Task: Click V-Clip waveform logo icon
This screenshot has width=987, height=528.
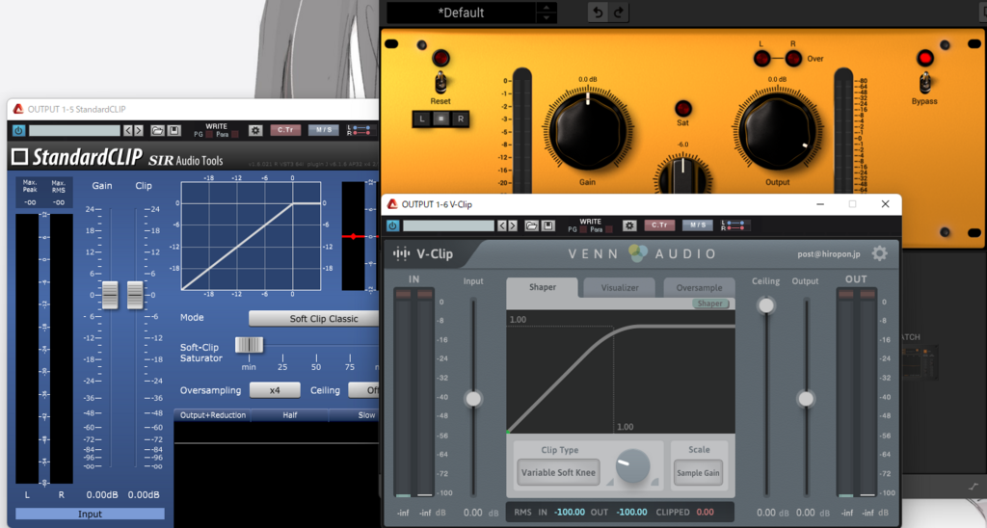Action: point(401,253)
